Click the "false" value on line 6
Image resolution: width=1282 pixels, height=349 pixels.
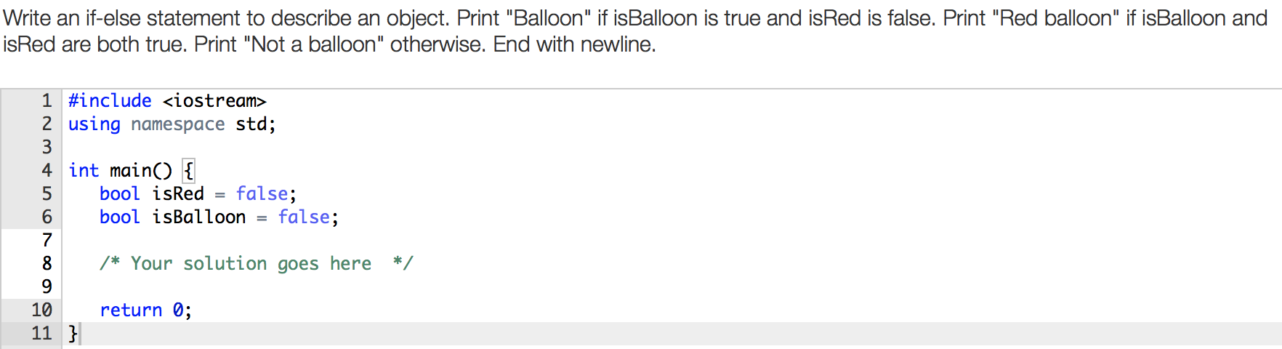[x=304, y=217]
